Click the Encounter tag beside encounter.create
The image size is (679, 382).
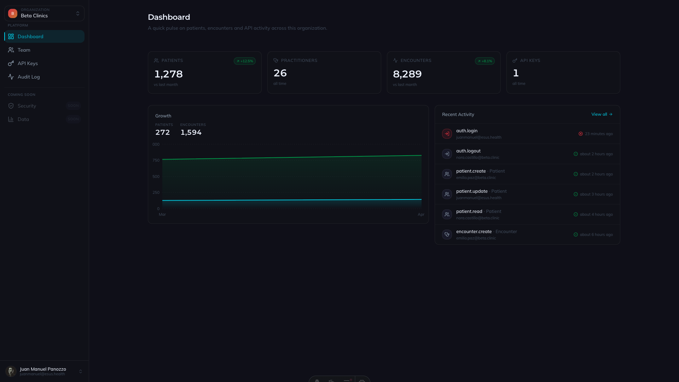coord(506,231)
